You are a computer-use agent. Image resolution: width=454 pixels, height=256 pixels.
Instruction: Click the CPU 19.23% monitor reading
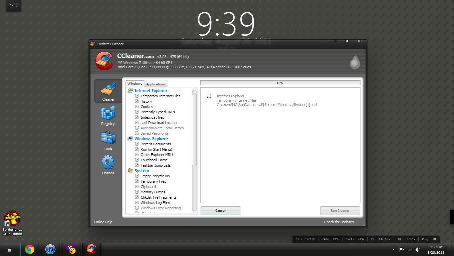(305, 239)
